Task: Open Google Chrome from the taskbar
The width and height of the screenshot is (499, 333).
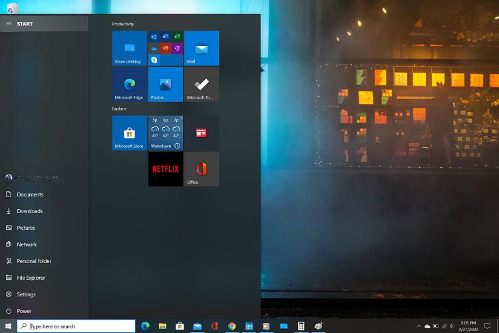Action: (232, 326)
